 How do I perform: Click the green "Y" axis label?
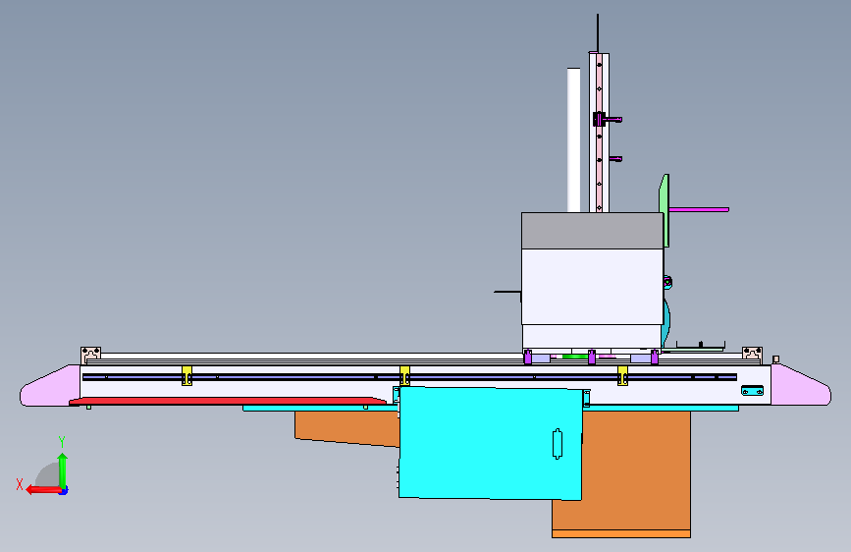[x=62, y=442]
